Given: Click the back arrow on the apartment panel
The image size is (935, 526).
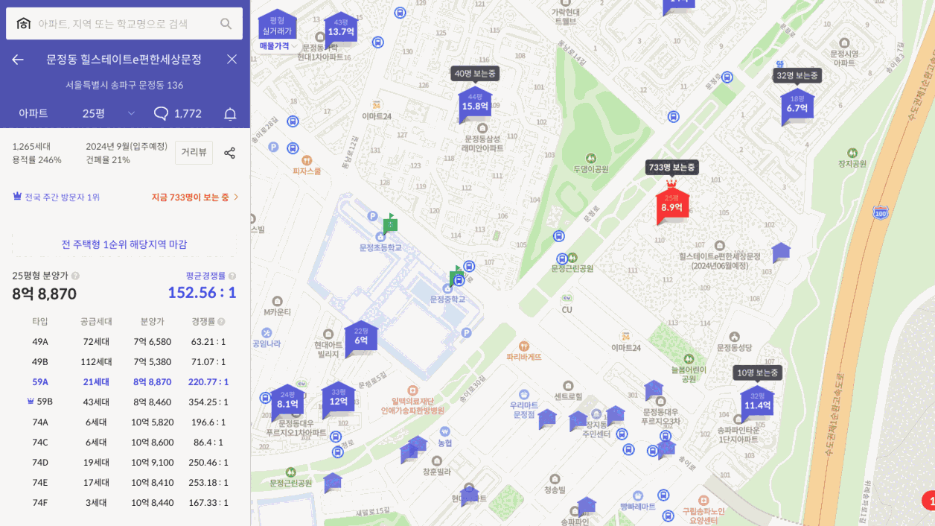Looking at the screenshot, I should tap(18, 59).
